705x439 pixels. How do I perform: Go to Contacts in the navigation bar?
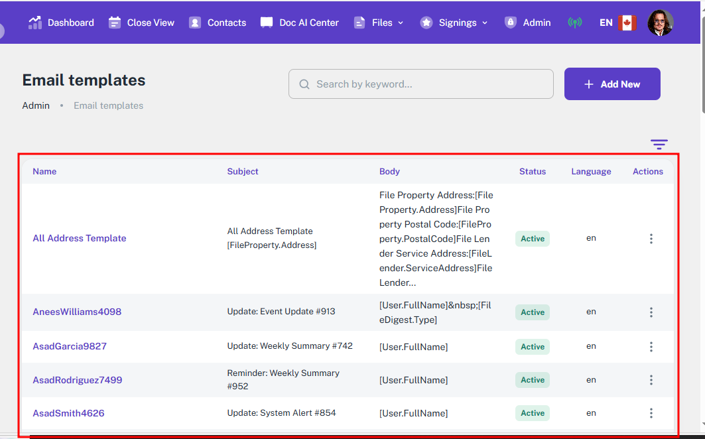pyautogui.click(x=226, y=23)
